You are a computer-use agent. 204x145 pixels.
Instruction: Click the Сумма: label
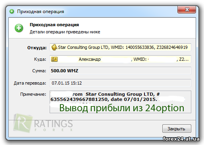(x=39, y=71)
